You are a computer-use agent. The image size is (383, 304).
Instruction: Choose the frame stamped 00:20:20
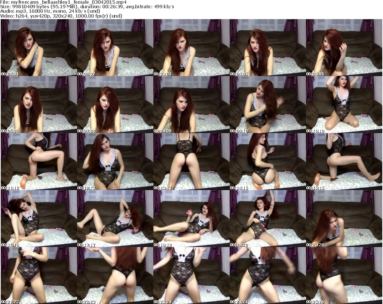point(344,219)
